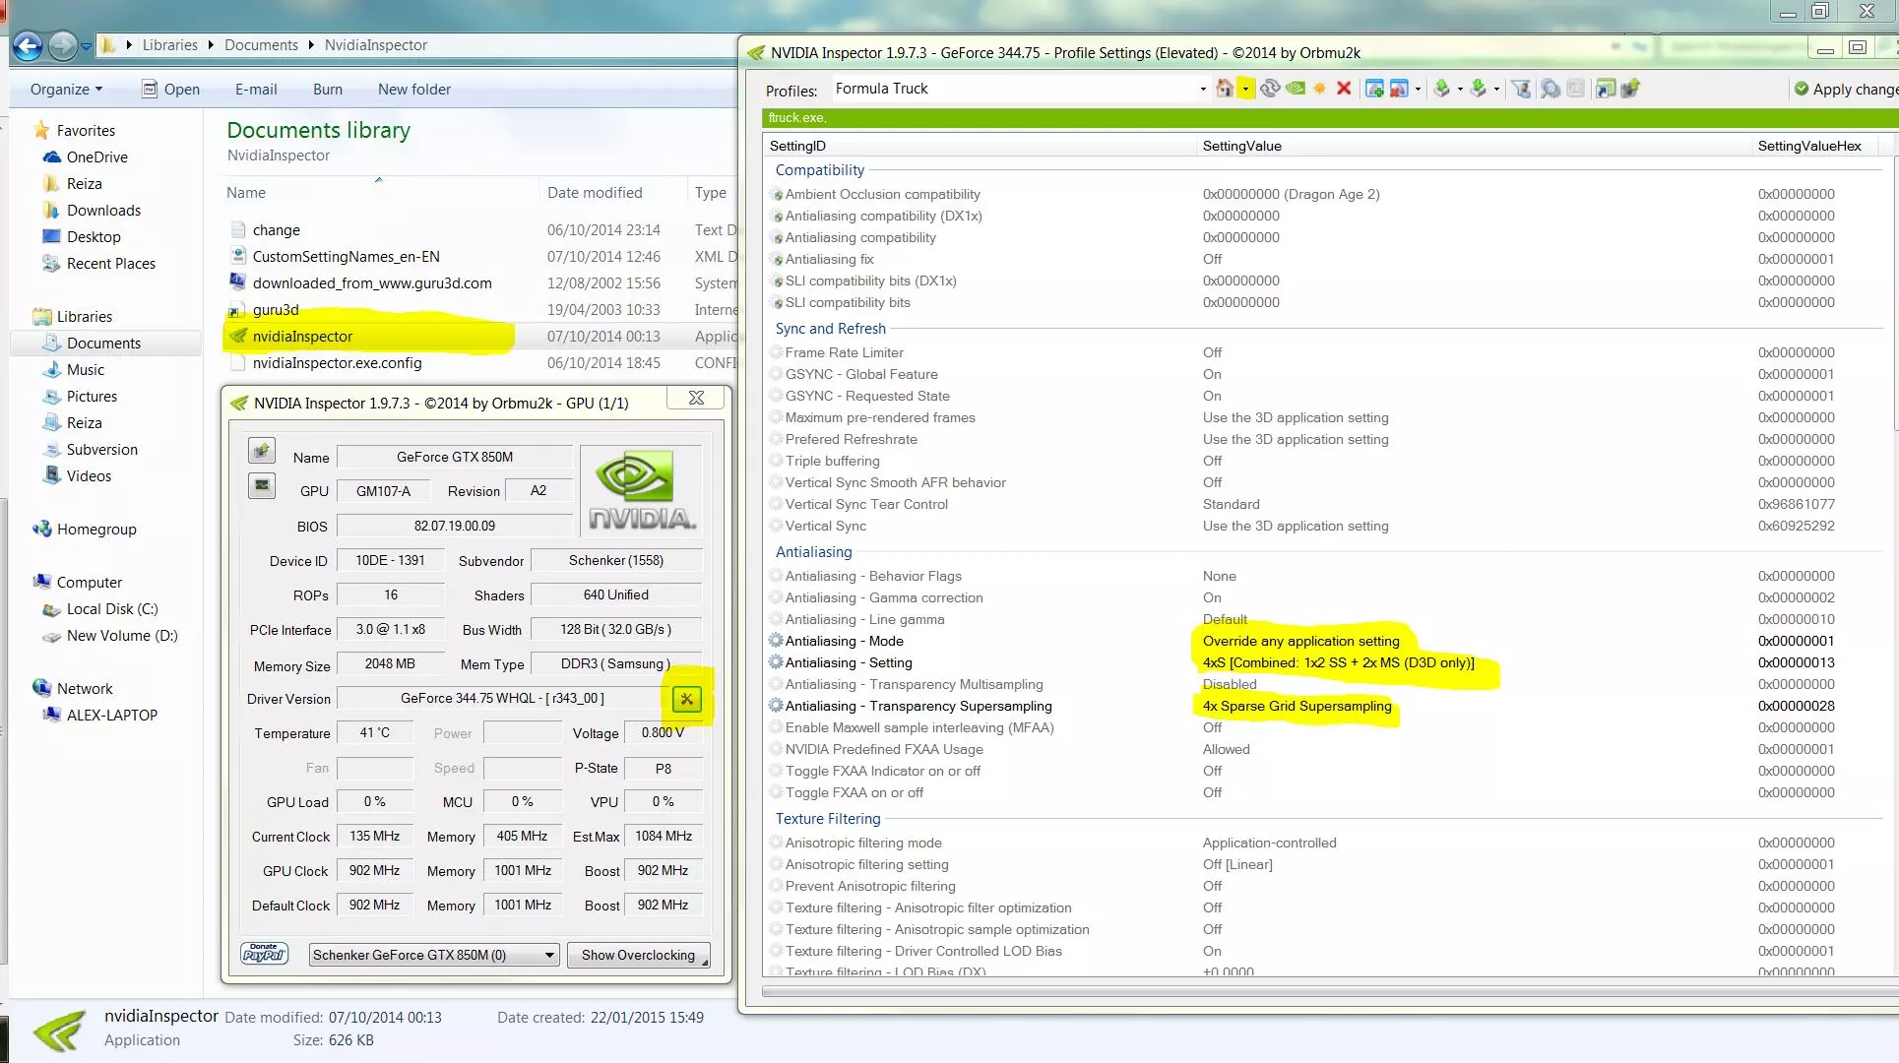This screenshot has width=1899, height=1063.
Task: Click the home profile icon in Profile Settings
Action: (1224, 89)
